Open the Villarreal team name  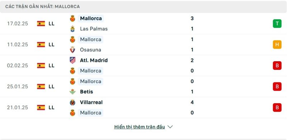pyautogui.click(x=91, y=102)
